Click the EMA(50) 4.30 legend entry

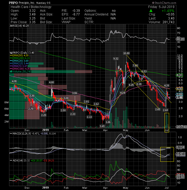point(19,56)
